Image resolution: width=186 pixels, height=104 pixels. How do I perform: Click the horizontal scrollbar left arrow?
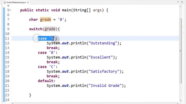(12, 103)
